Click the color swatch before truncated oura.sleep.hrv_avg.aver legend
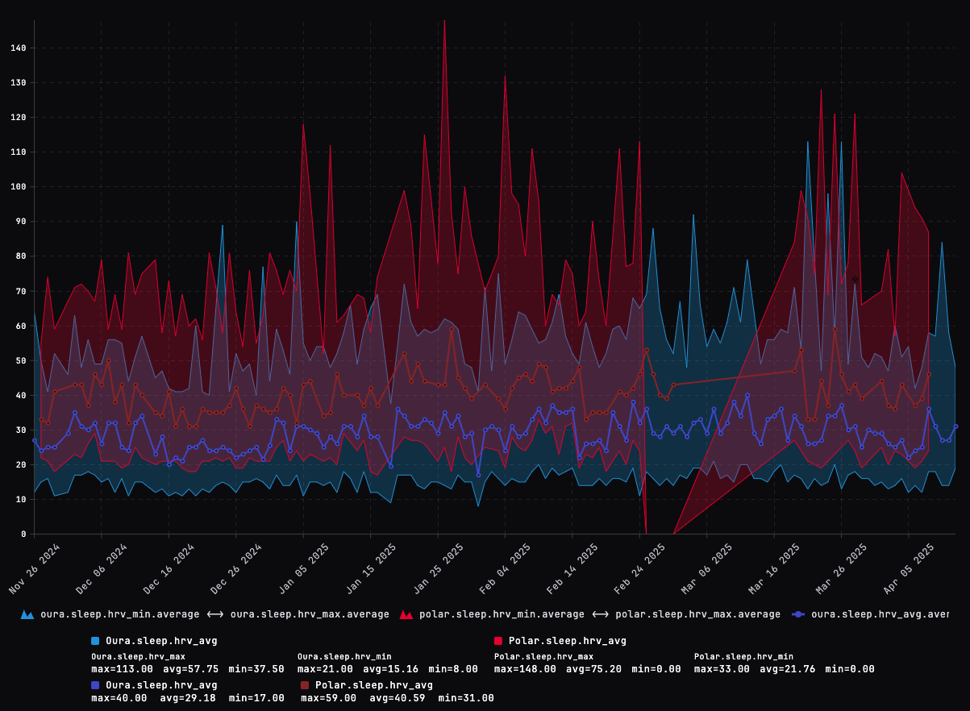Viewport: 970px width, 711px height. [x=799, y=613]
